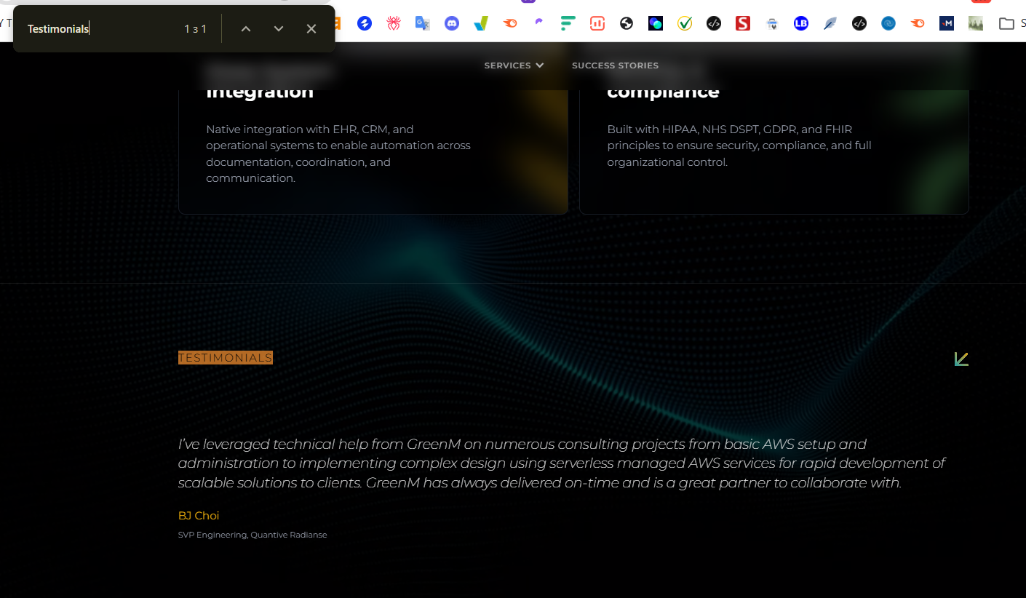Image resolution: width=1026 pixels, height=598 pixels.
Task: Click the name BJ Choi
Action: tap(199, 515)
